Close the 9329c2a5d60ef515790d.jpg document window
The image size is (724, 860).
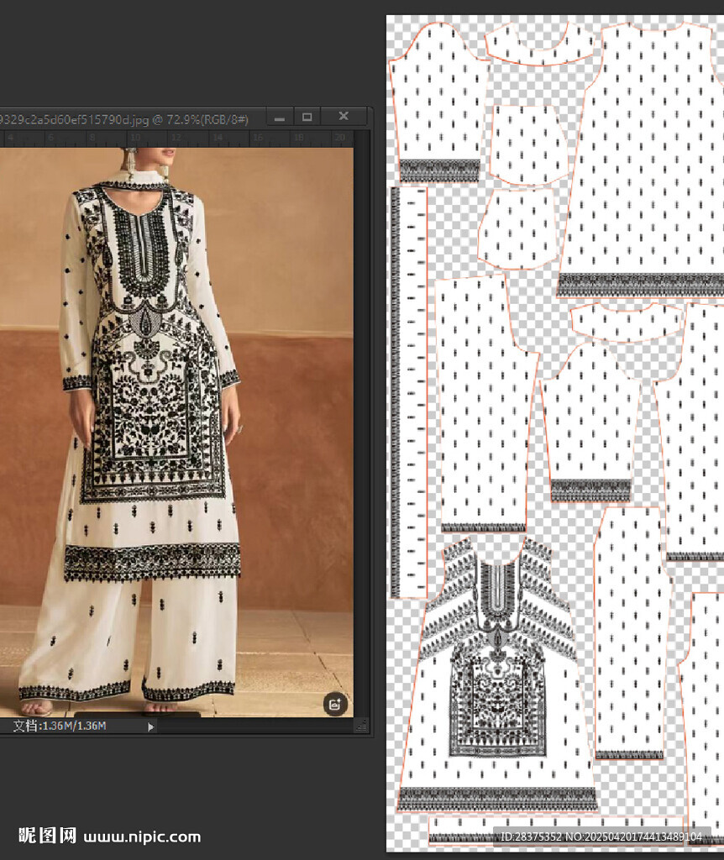344,116
